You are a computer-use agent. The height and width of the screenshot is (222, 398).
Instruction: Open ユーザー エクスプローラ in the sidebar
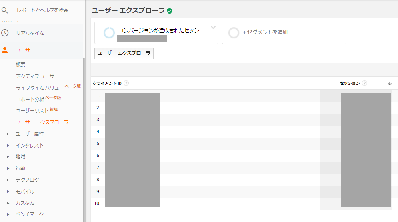[x=42, y=122]
